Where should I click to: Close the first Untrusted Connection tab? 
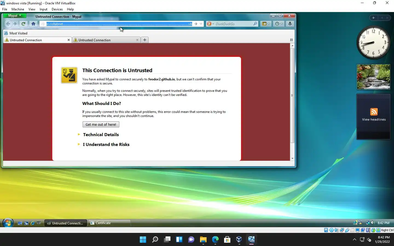click(x=68, y=40)
